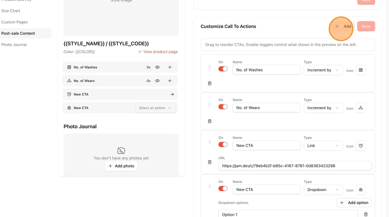
Task: Click the Customize Call To Actions heading
Action: [x=228, y=26]
